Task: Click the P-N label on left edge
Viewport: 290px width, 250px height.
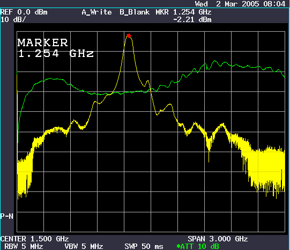Action: (6, 216)
